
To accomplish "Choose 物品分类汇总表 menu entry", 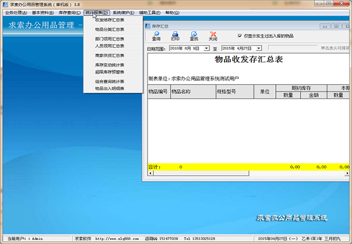I will 113,29.
